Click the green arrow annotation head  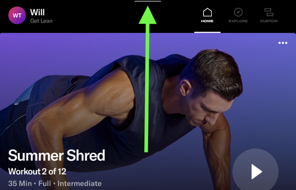tap(148, 15)
